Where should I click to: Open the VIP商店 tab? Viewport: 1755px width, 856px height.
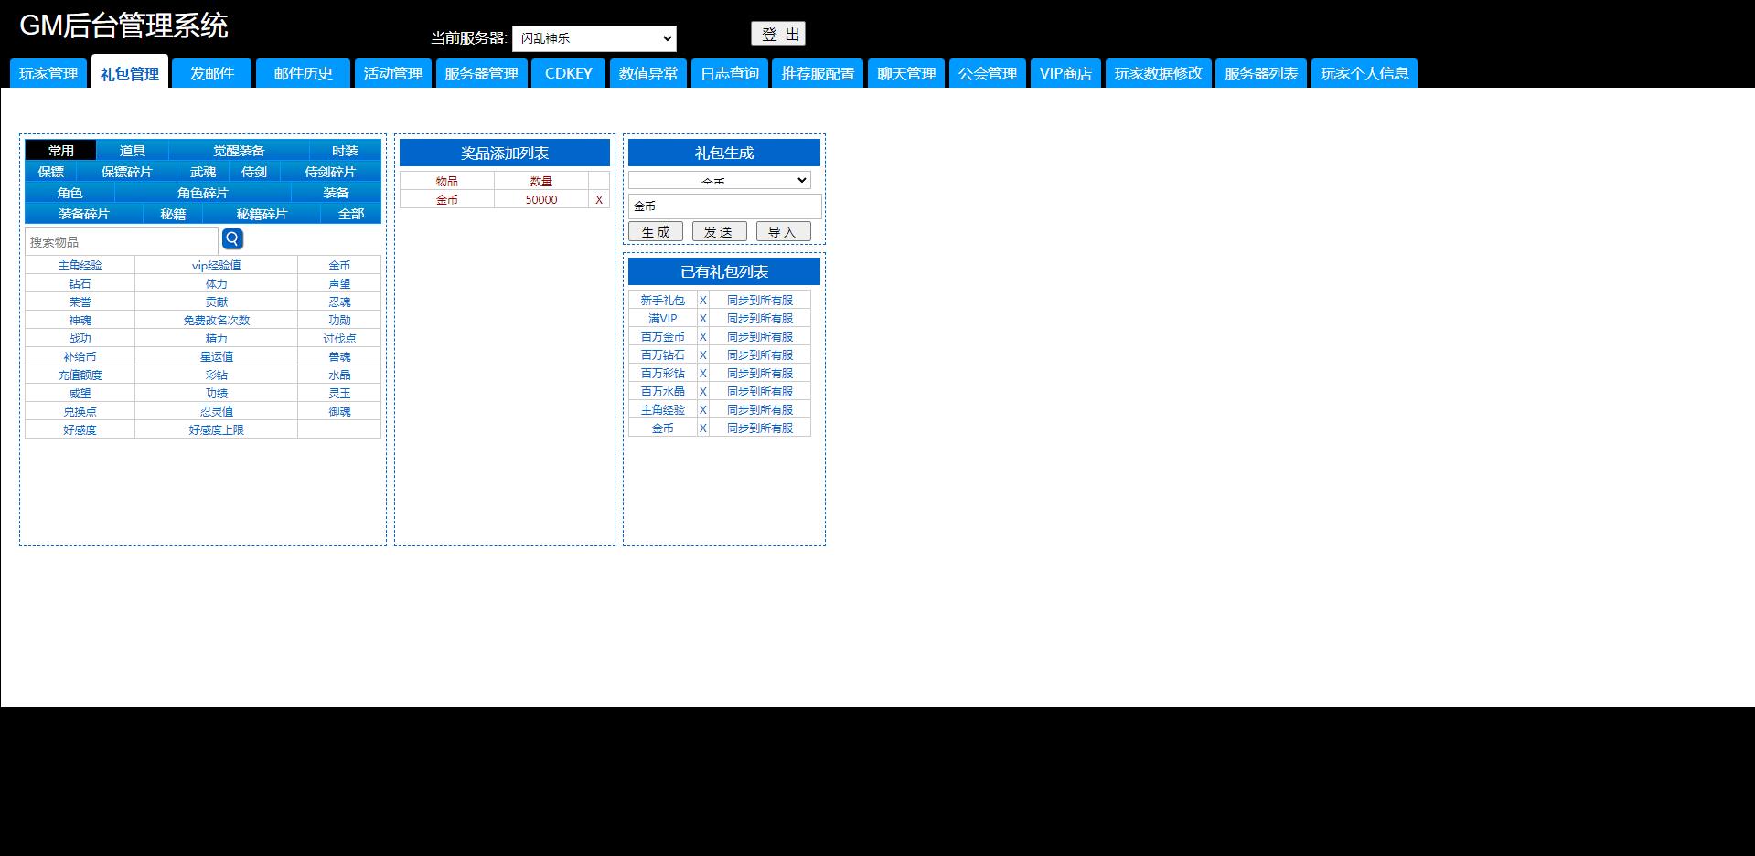[x=1065, y=74]
